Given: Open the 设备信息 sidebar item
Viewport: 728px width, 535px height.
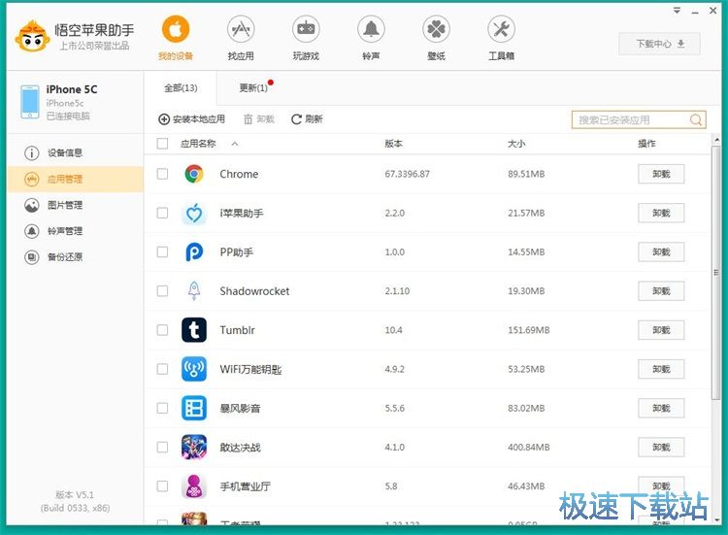Looking at the screenshot, I should point(75,152).
